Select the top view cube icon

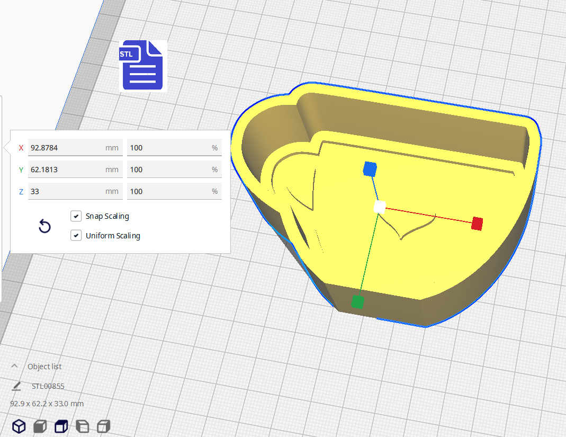(x=61, y=426)
